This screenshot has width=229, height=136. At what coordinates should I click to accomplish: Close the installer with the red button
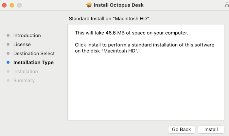coord(4,5)
